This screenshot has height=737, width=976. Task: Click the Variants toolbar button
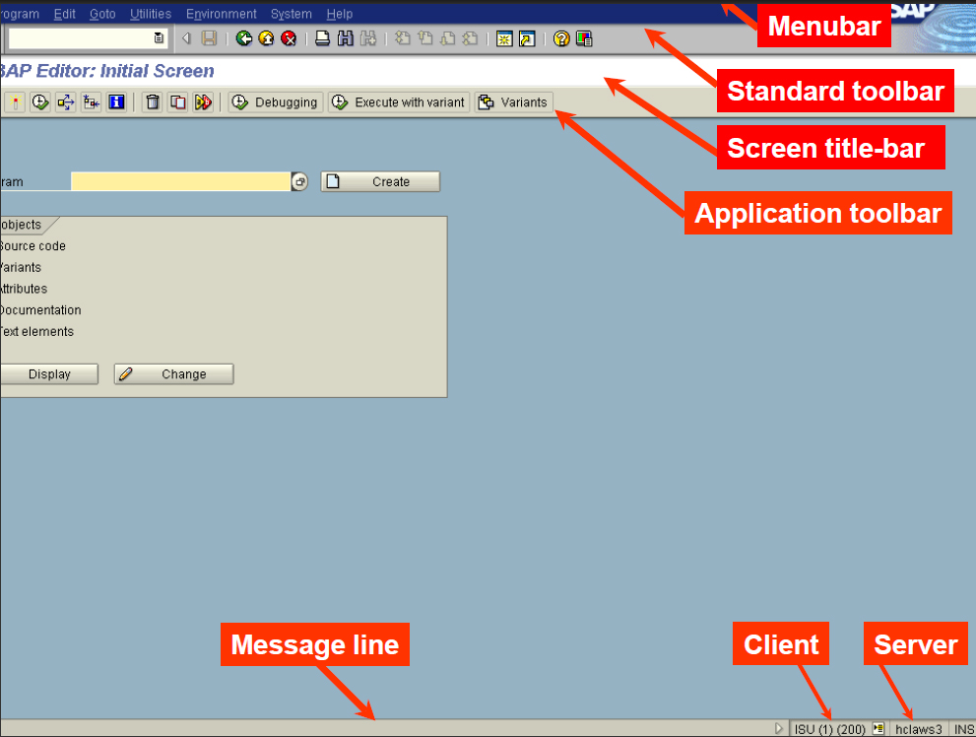[x=513, y=102]
